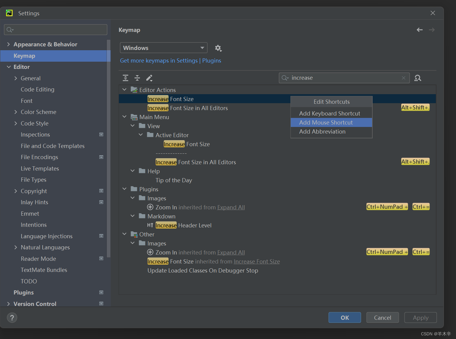
Task: Click the project-level icon beside Reader Mode
Action: pyautogui.click(x=101, y=258)
